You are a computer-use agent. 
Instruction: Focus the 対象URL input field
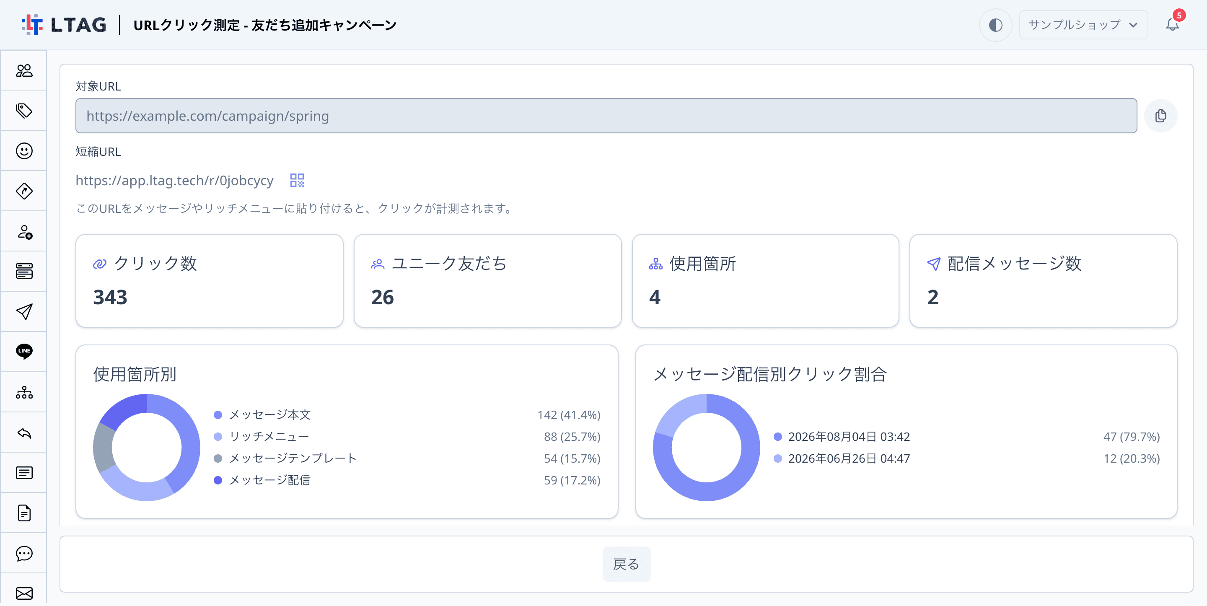(x=606, y=116)
